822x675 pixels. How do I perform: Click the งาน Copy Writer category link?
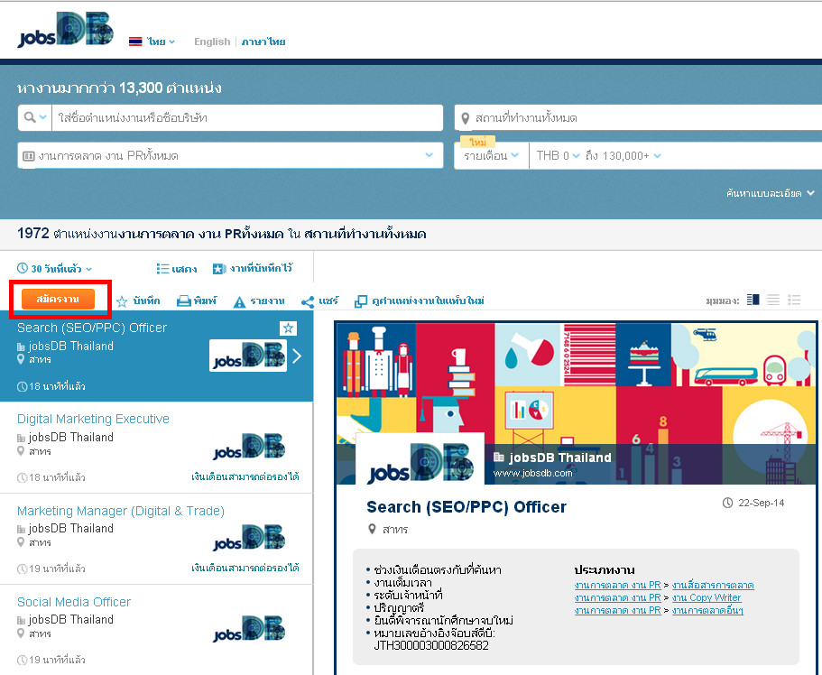click(x=707, y=597)
